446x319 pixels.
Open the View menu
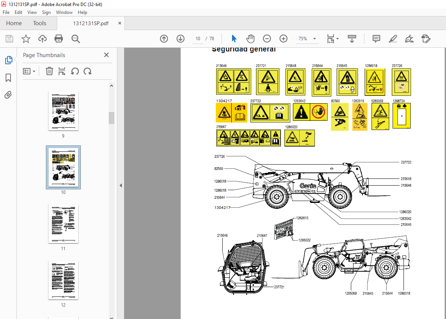coord(32,12)
